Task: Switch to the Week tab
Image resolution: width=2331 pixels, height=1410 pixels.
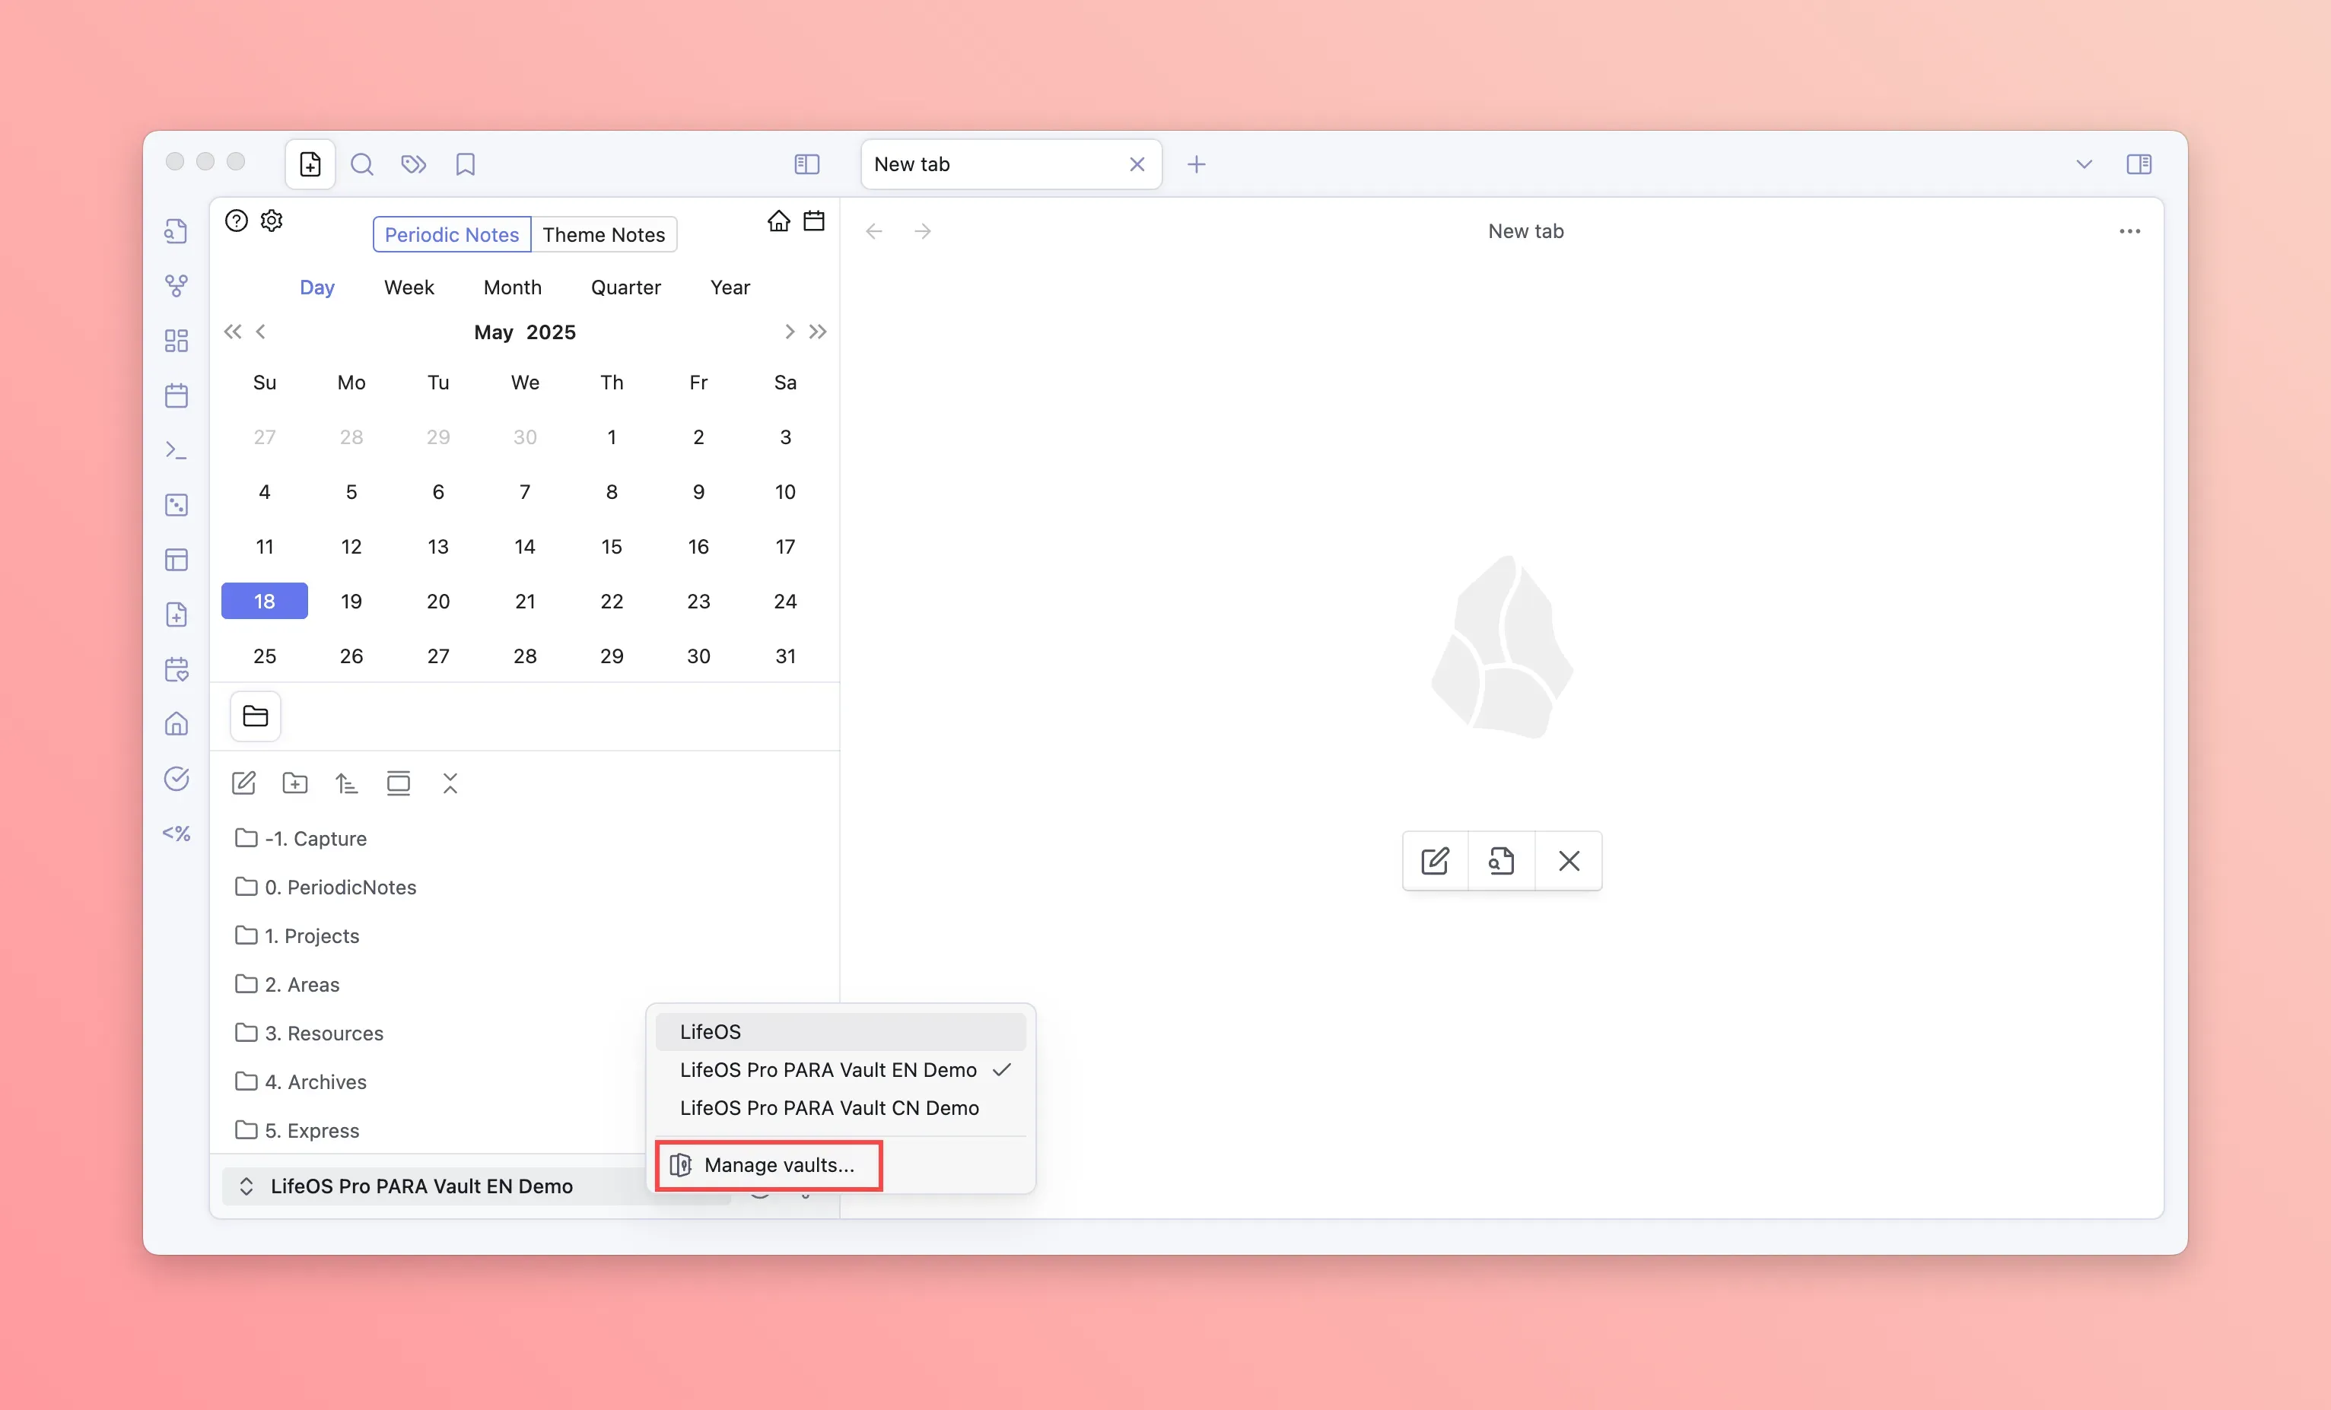Action: click(409, 287)
